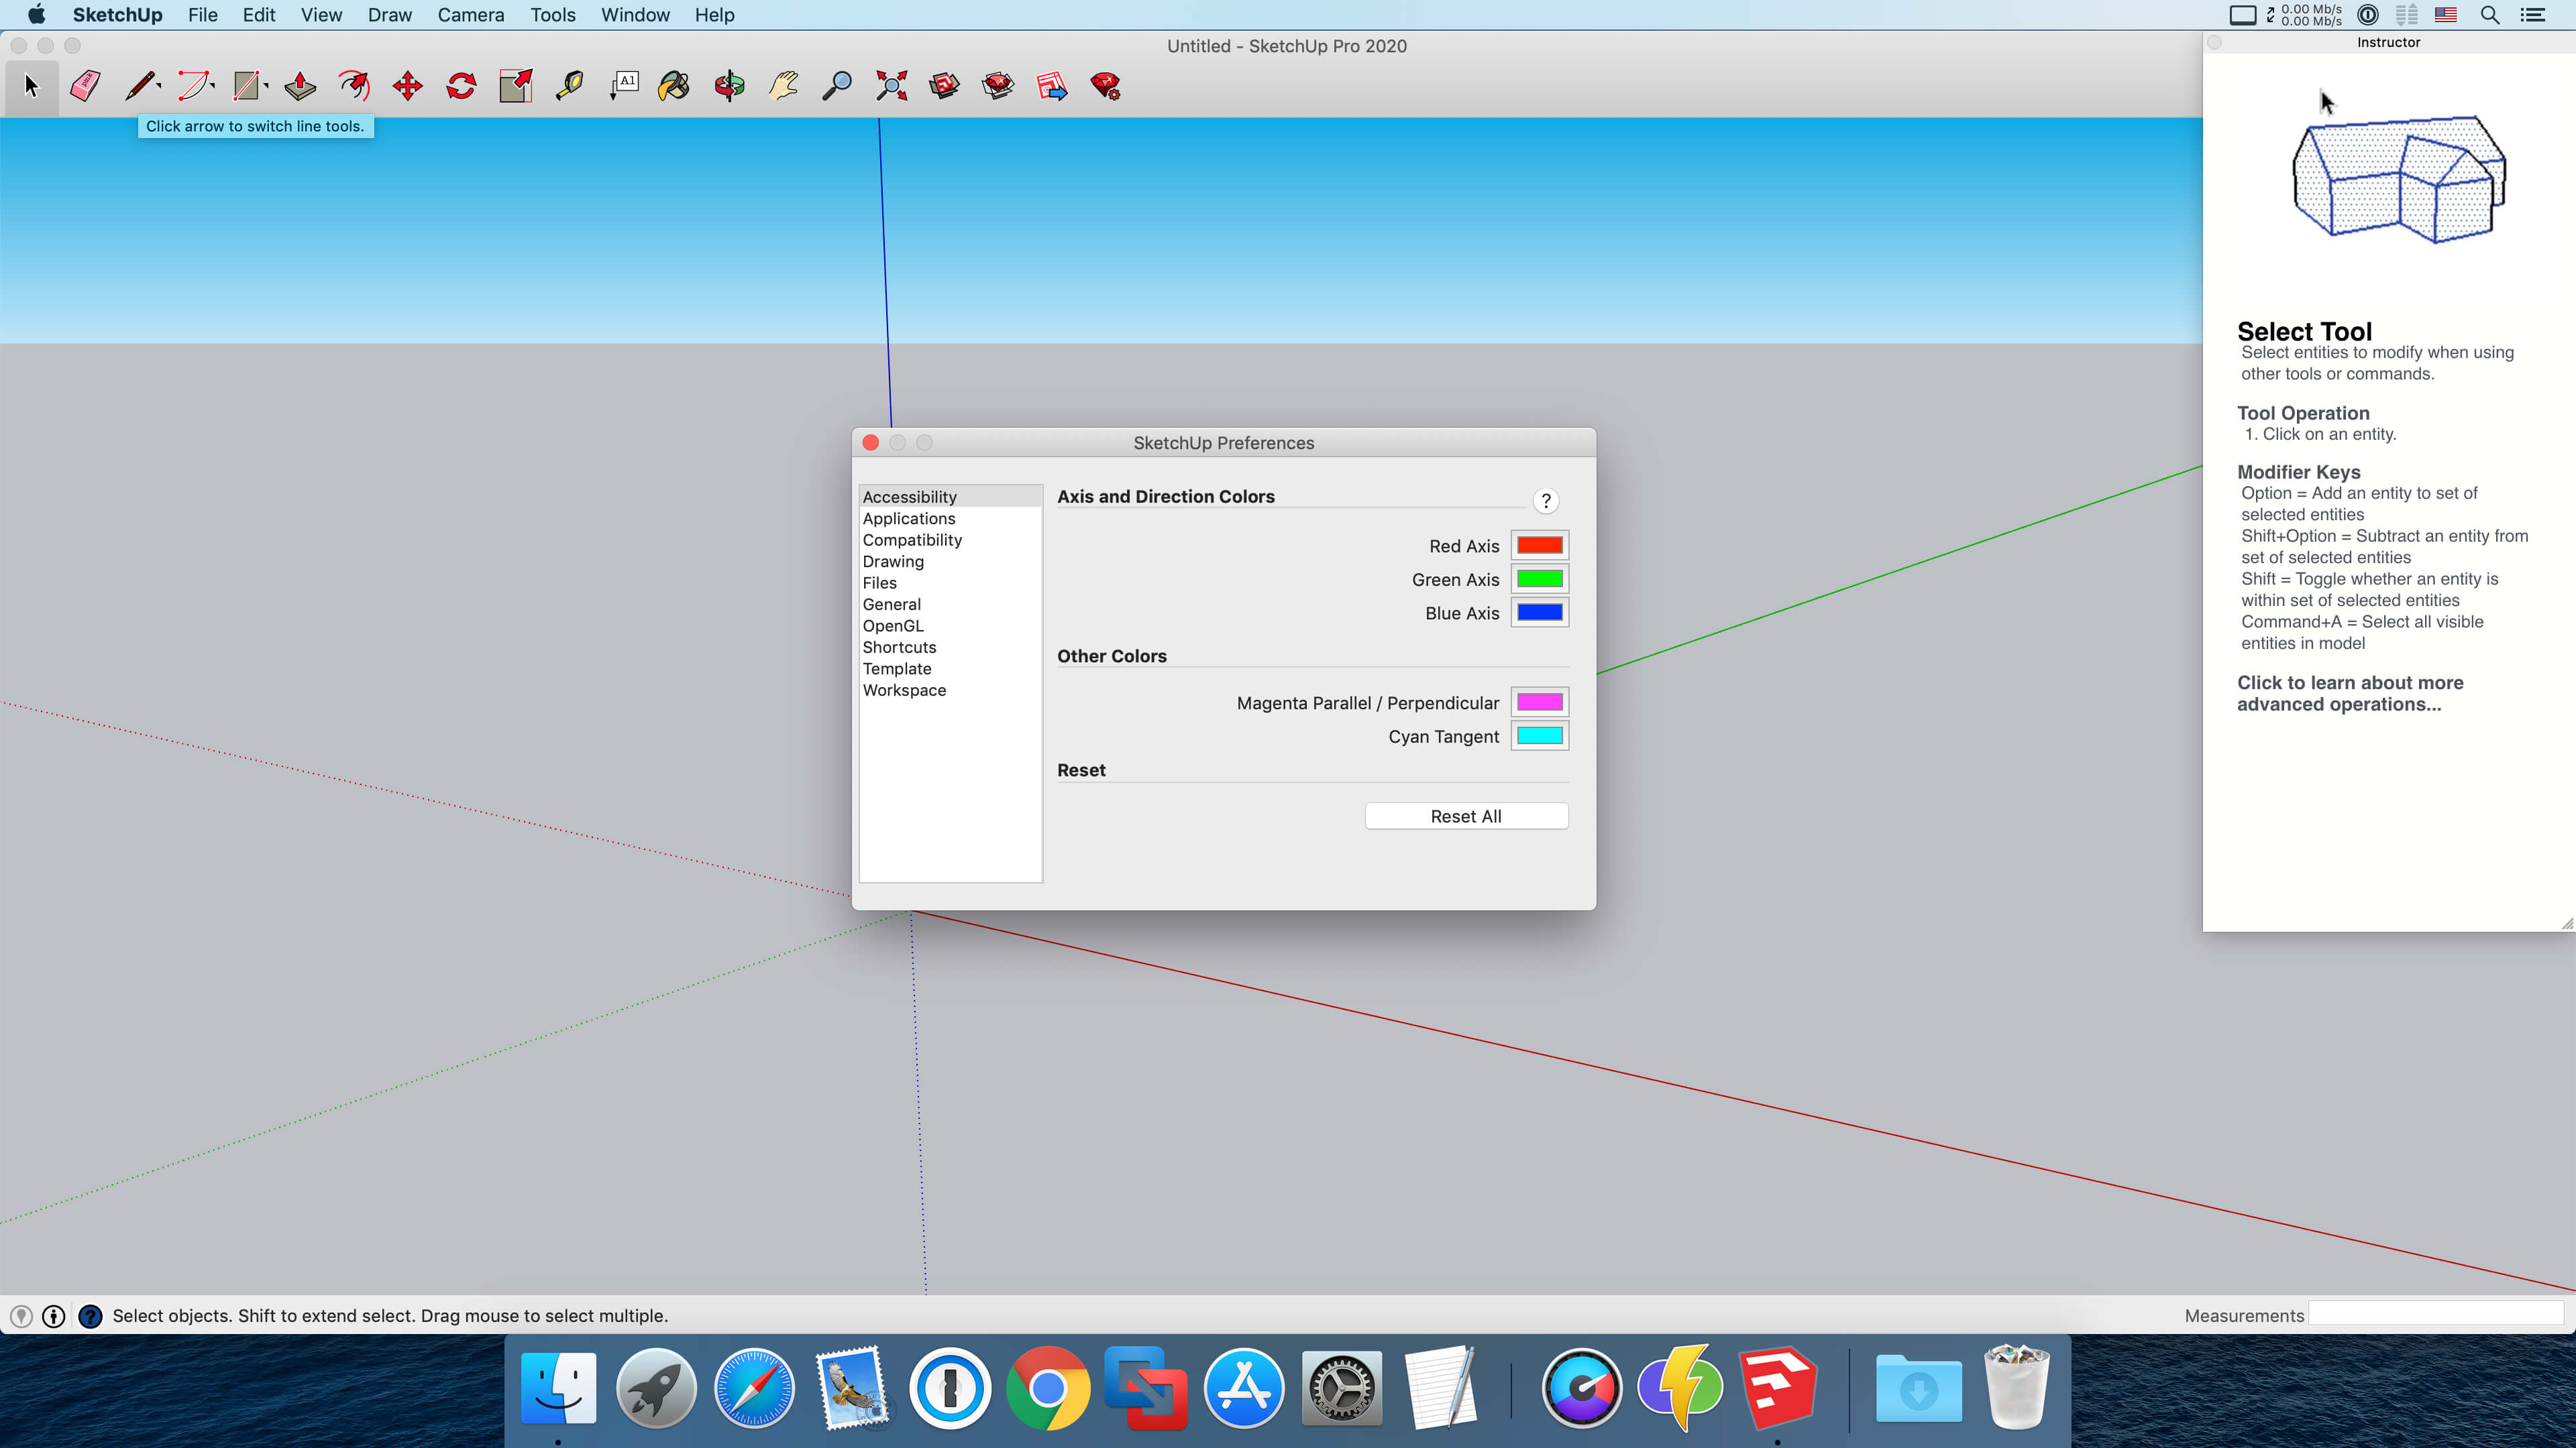
Task: Select the Push/Pull tool
Action: pyautogui.click(x=300, y=86)
